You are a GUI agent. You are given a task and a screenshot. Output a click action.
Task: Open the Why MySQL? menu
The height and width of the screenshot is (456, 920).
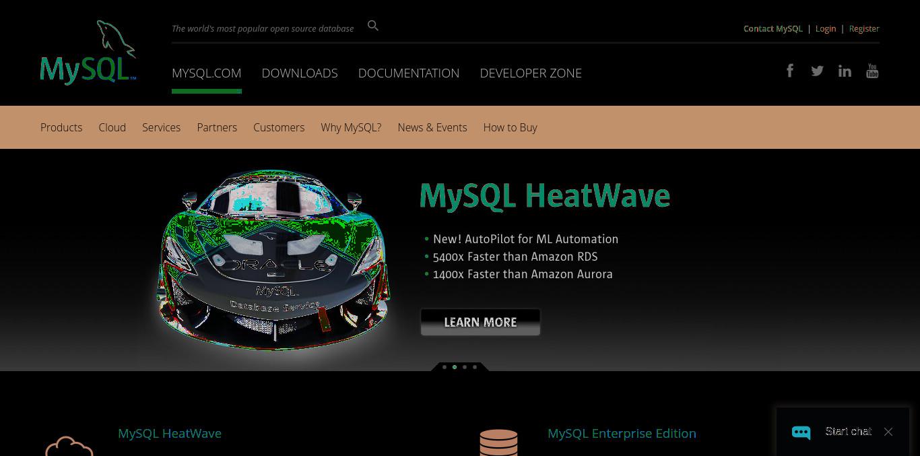[351, 127]
